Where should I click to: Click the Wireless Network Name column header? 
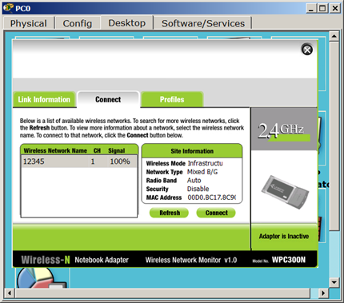pos(55,150)
